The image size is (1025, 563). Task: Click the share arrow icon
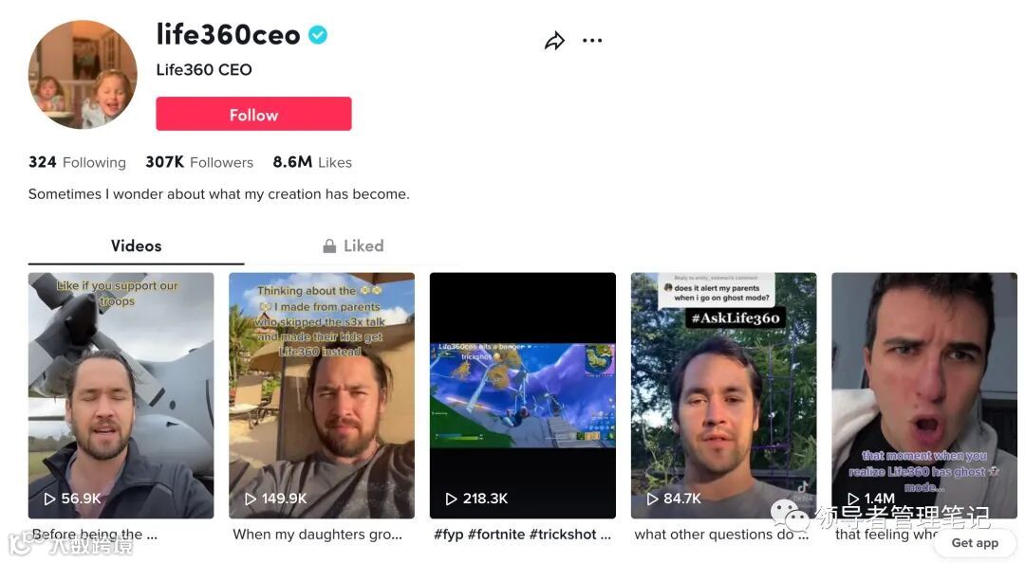click(554, 41)
